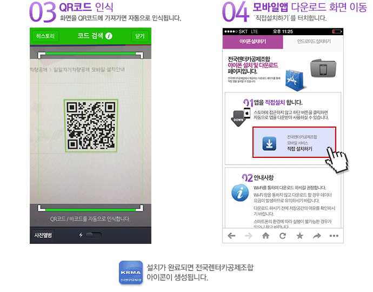
Task: Click 코드 검색 title text
Action: (x=90, y=36)
